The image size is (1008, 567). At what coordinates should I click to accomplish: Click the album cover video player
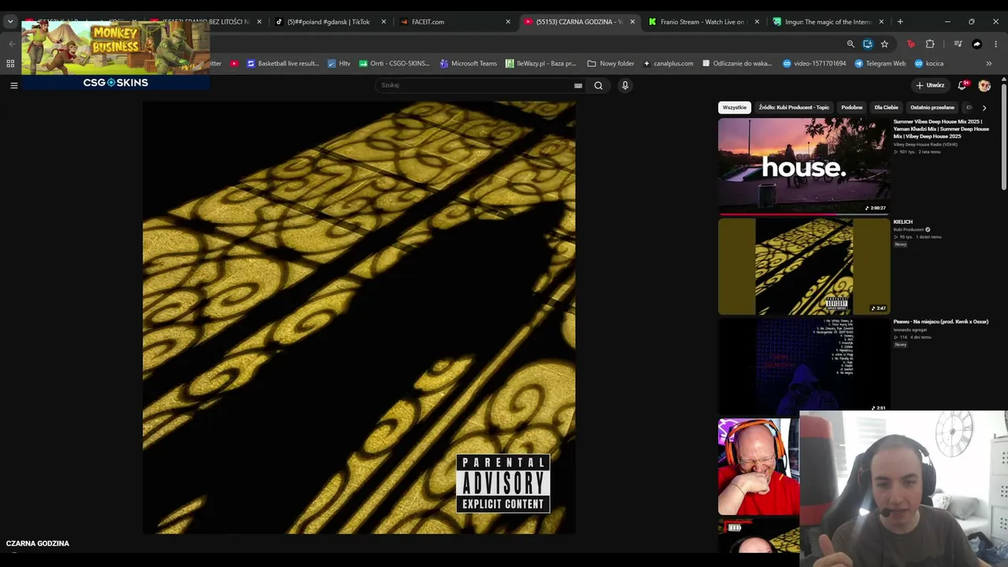pyautogui.click(x=359, y=317)
